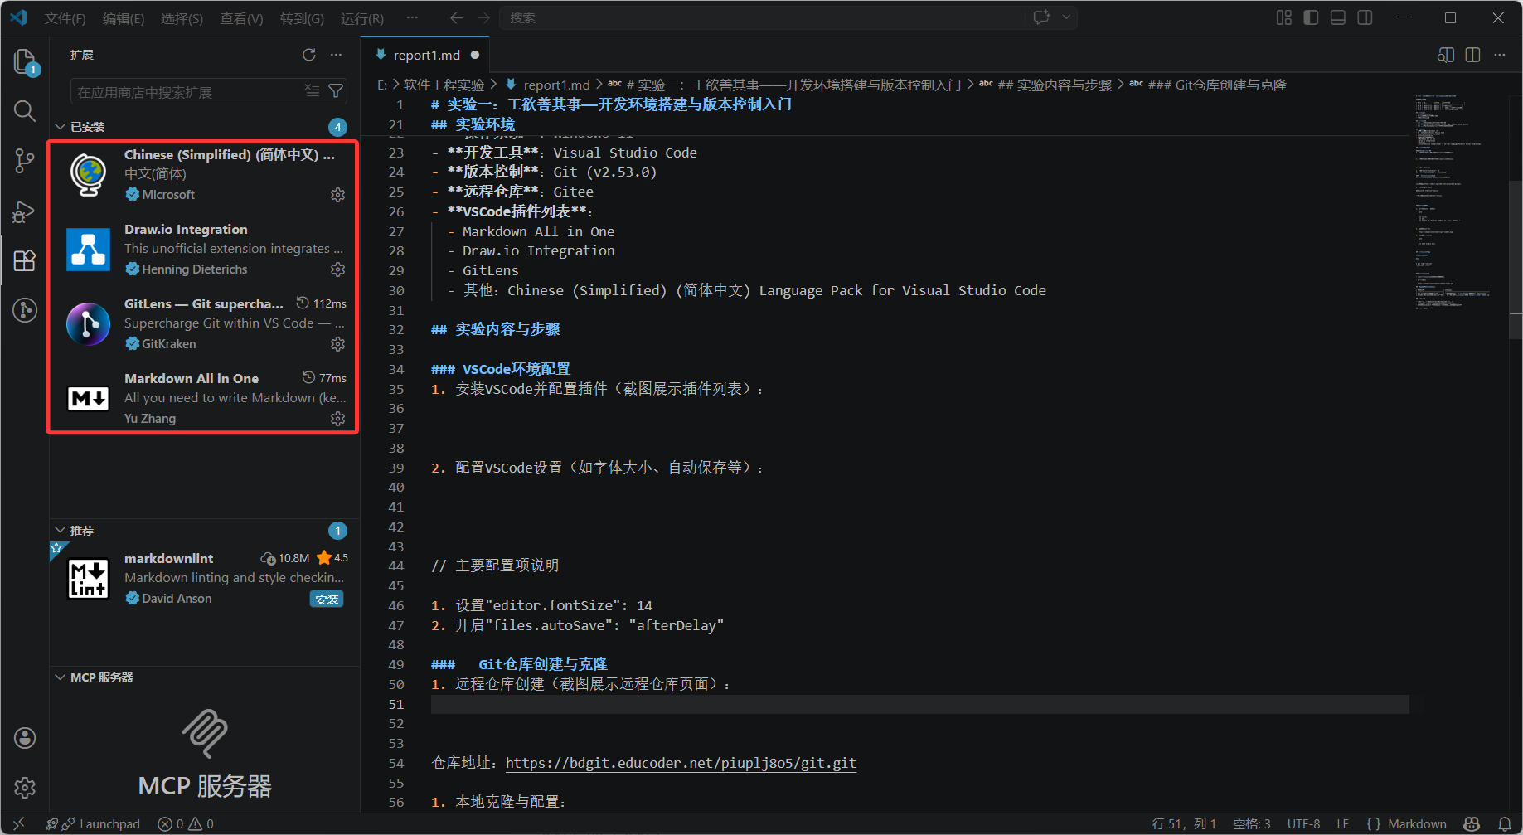
Task: Split the editor right
Action: tap(1472, 55)
